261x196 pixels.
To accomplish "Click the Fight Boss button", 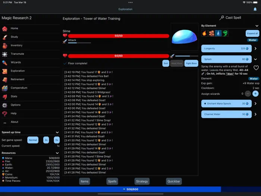I will tap(191, 63).
